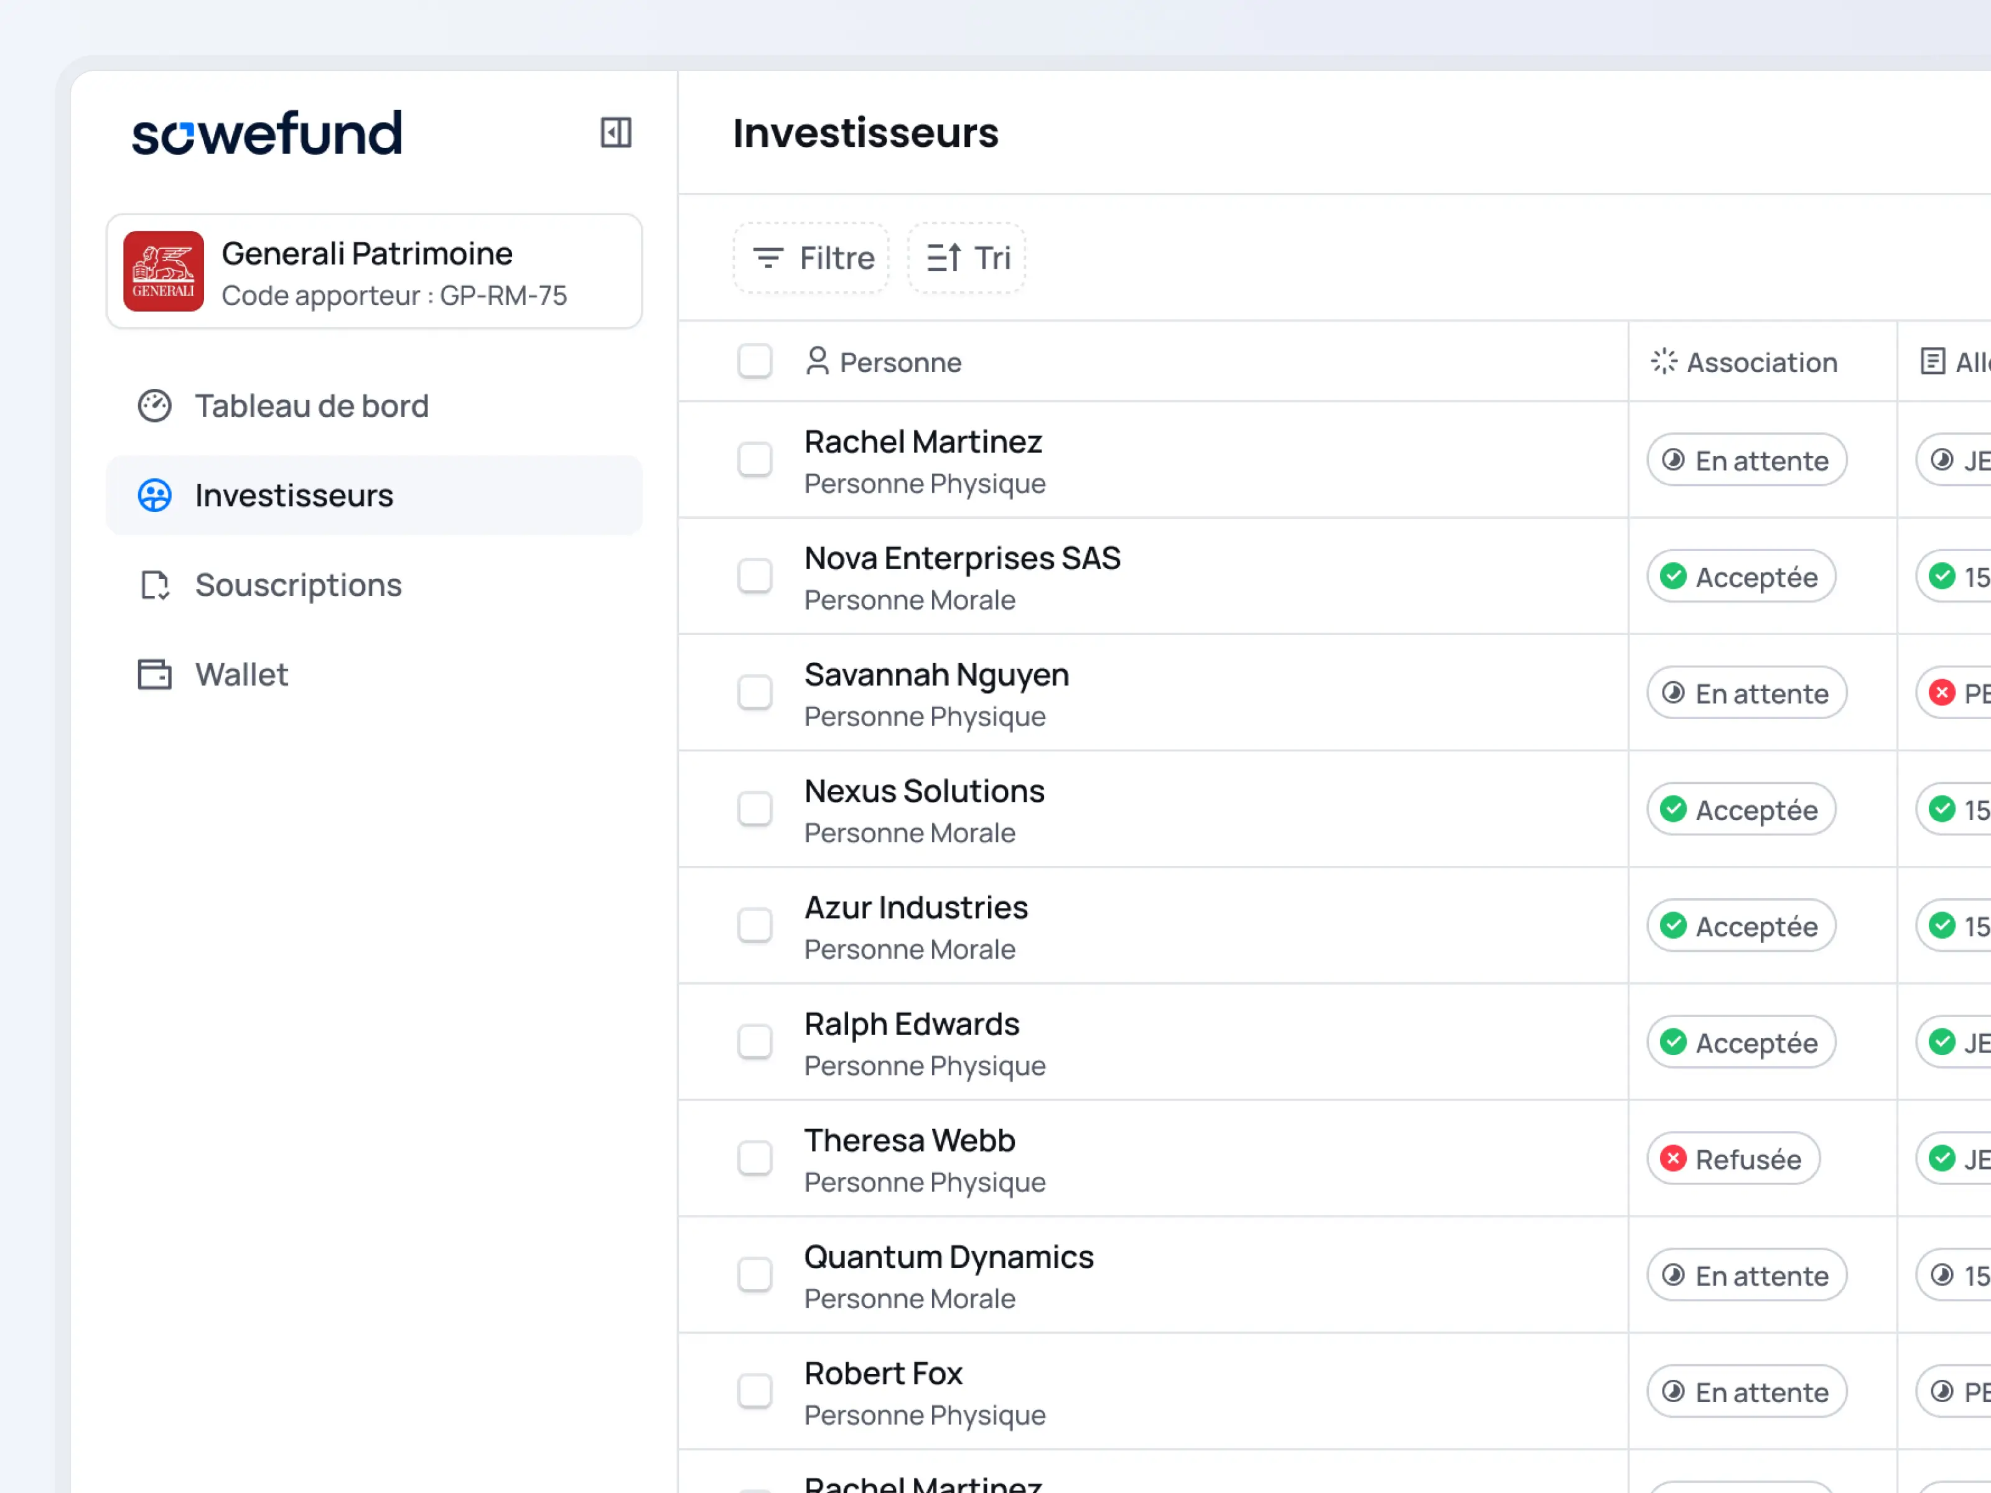The width and height of the screenshot is (1991, 1493).
Task: Click the Code apporteur GP-RM-75 text
Action: 394,295
